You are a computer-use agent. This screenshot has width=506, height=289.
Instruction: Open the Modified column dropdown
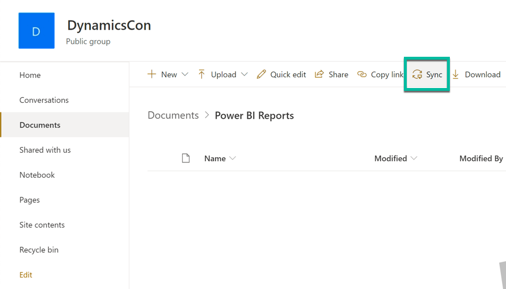click(414, 158)
